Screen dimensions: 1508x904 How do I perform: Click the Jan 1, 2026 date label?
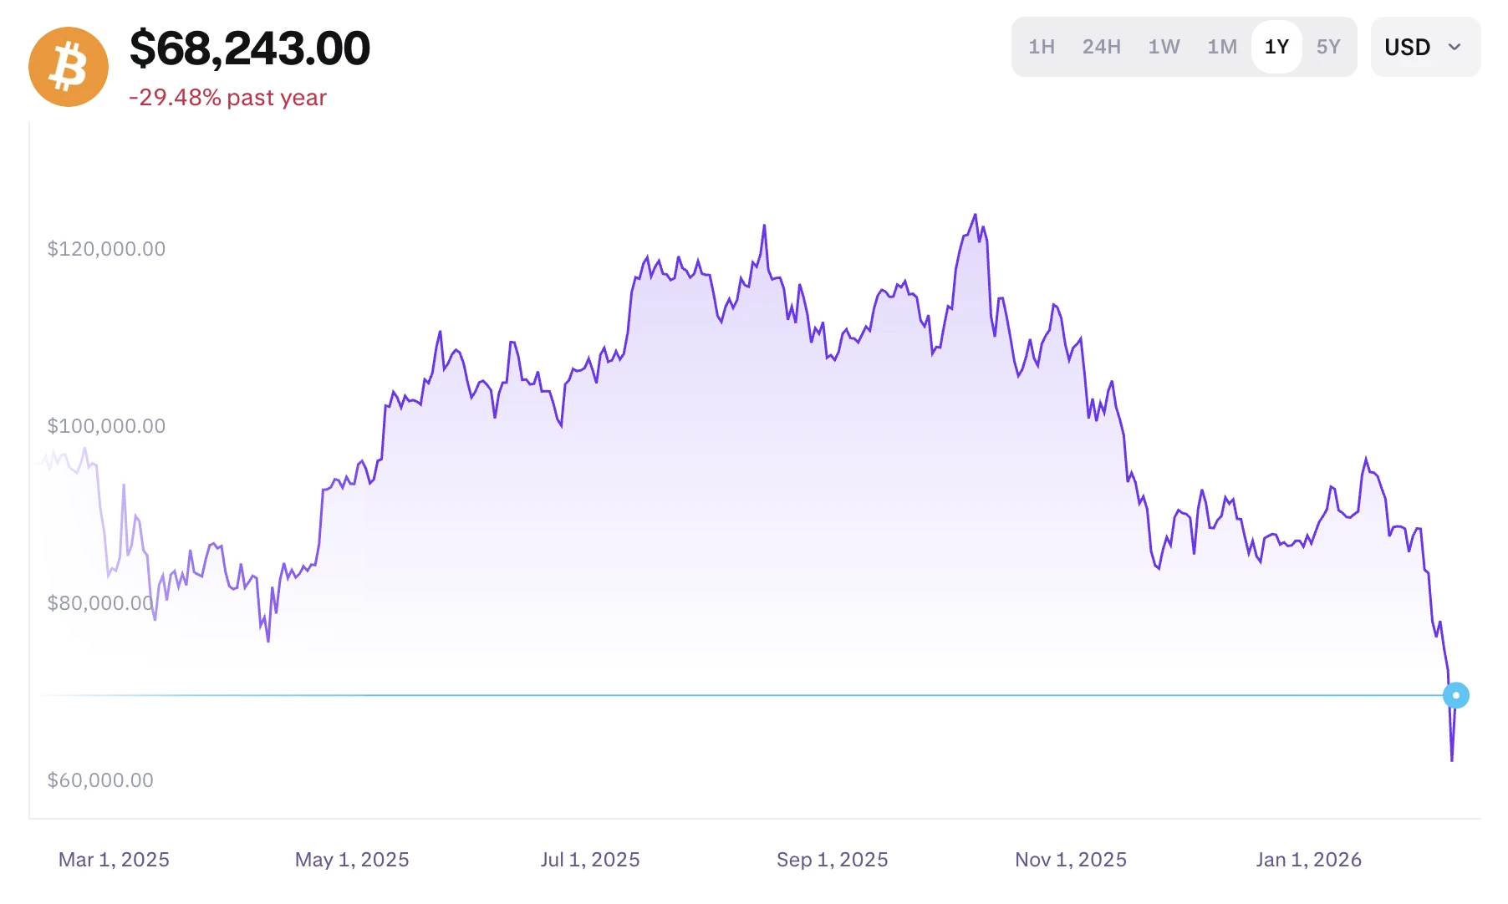(1308, 860)
